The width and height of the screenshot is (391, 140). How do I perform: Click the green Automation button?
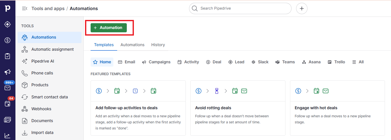[109, 28]
